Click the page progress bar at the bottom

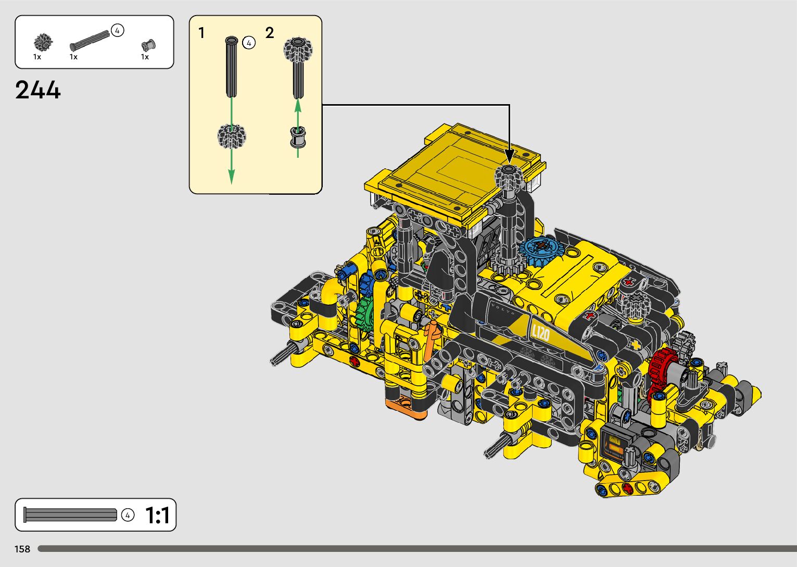pyautogui.click(x=416, y=549)
